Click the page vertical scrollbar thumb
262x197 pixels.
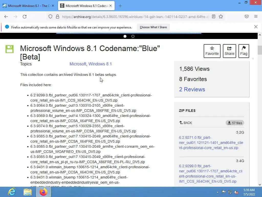260,50
